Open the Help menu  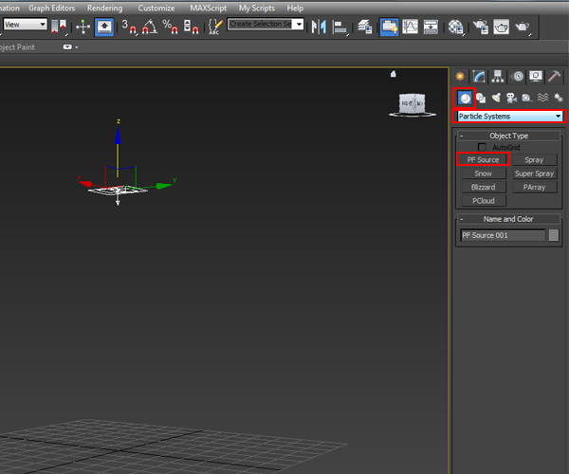coord(295,8)
